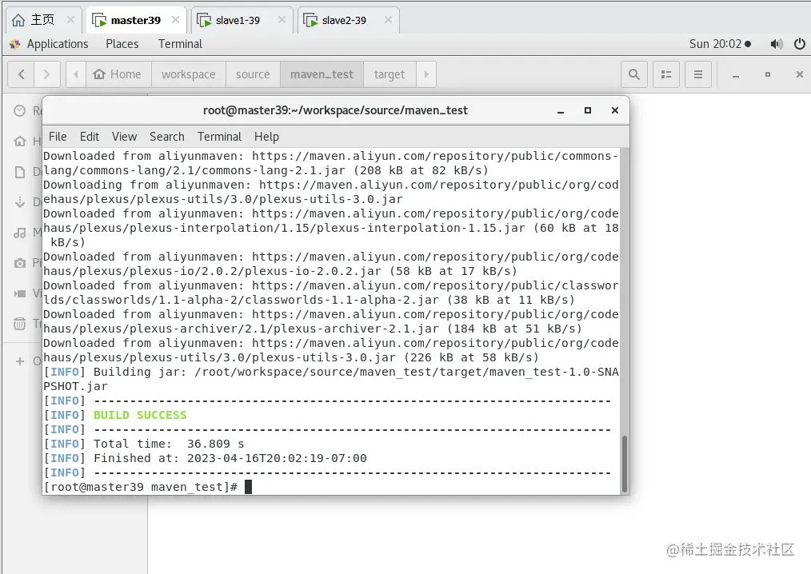This screenshot has width=811, height=574.
Task: Click the terminal title bar text
Action: (x=335, y=110)
